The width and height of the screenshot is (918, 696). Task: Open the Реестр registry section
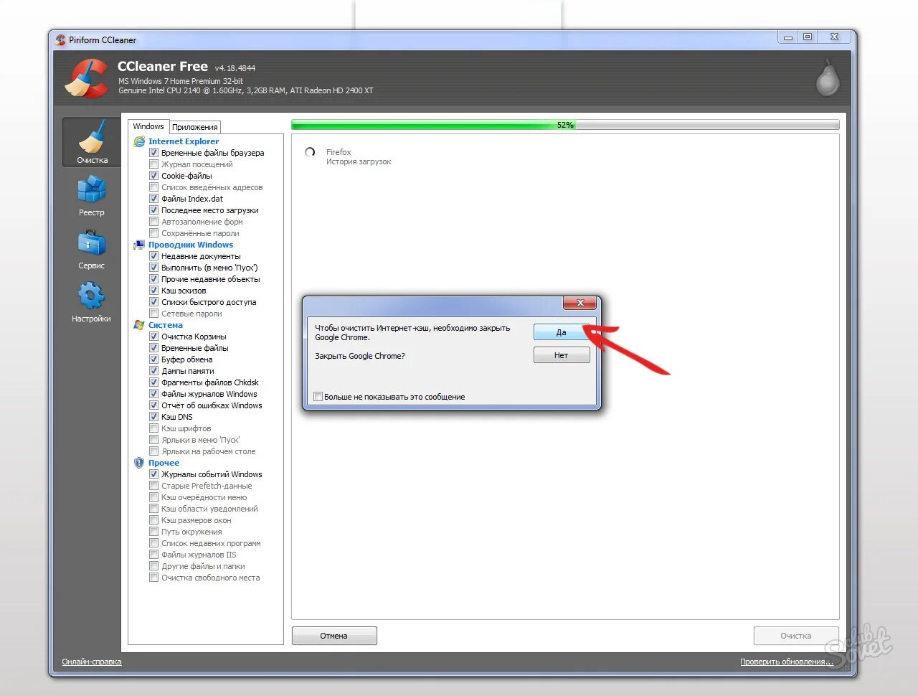[92, 196]
